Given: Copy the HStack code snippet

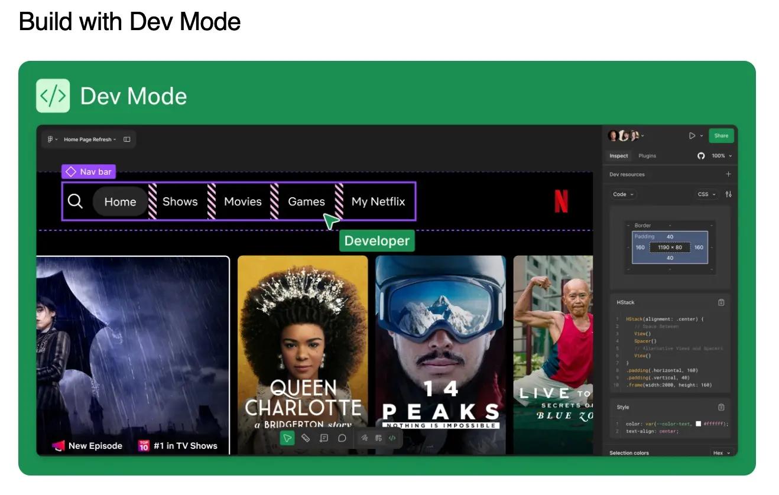Looking at the screenshot, I should [721, 302].
